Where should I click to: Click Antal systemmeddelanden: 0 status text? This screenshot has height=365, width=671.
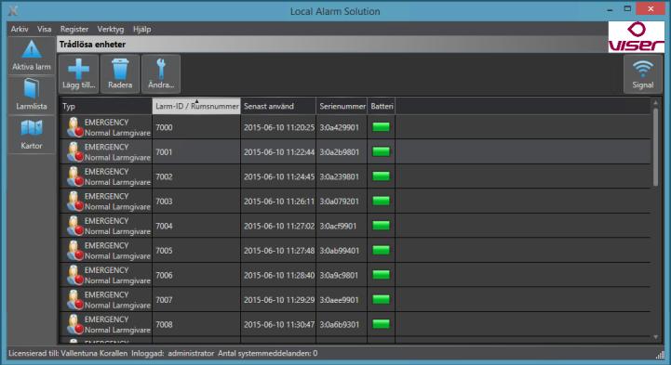pyautogui.click(x=268, y=354)
